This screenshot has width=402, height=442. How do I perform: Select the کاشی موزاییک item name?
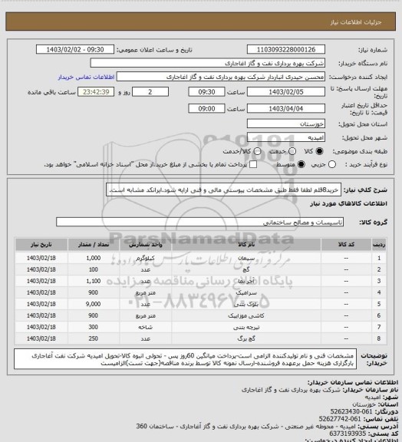click(x=246, y=315)
